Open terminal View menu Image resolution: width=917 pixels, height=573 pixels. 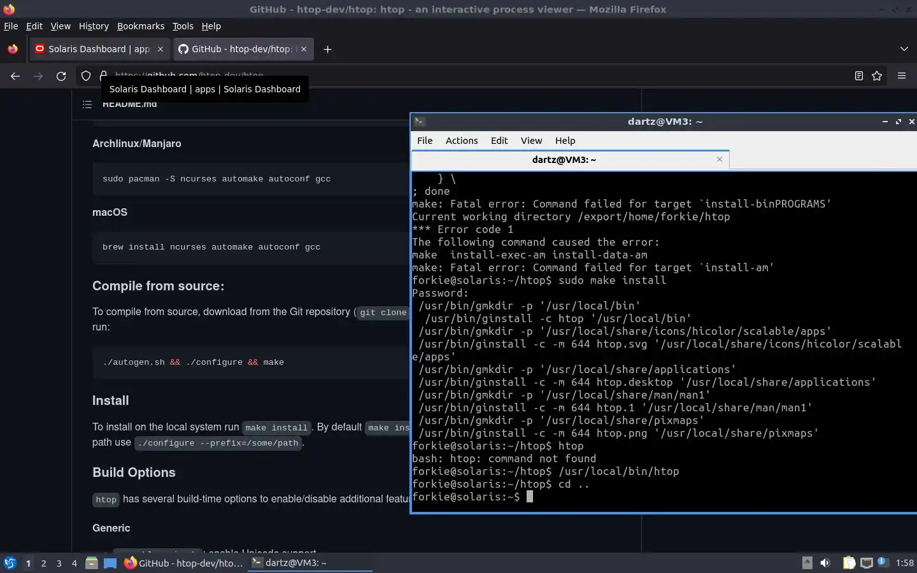[x=531, y=141]
